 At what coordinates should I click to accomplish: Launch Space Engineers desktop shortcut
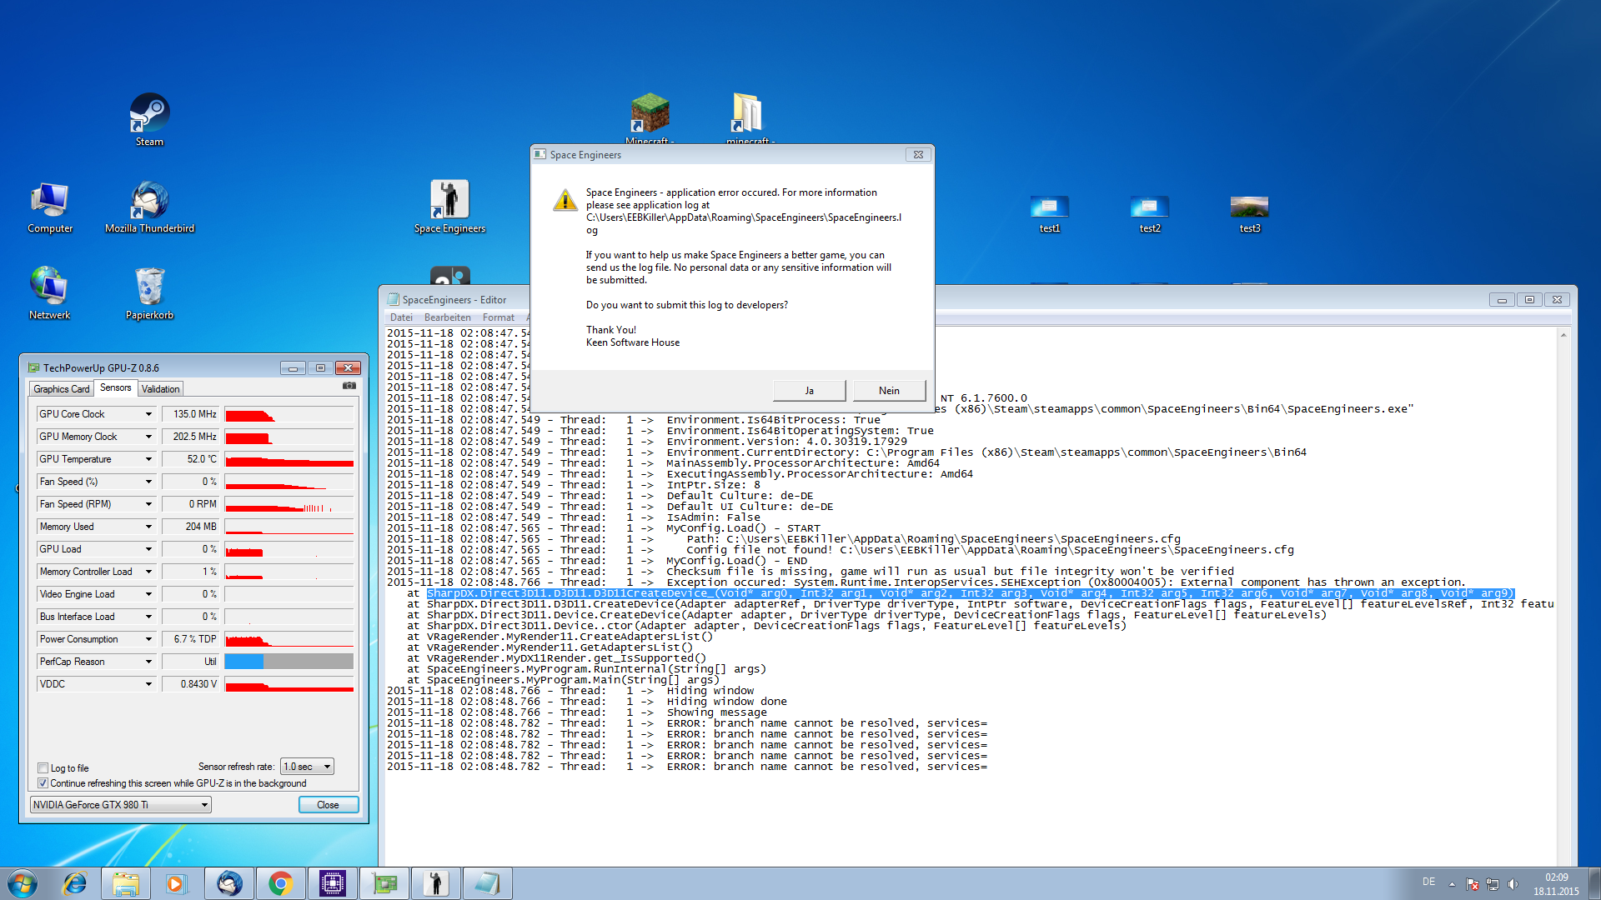pos(449,207)
